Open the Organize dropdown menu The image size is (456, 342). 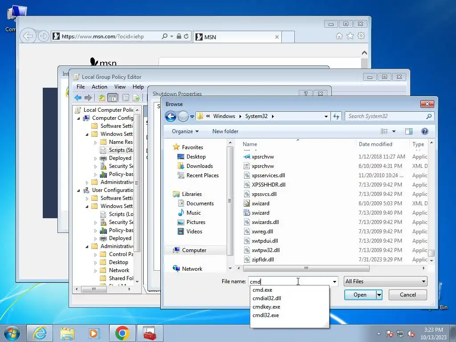coord(185,131)
